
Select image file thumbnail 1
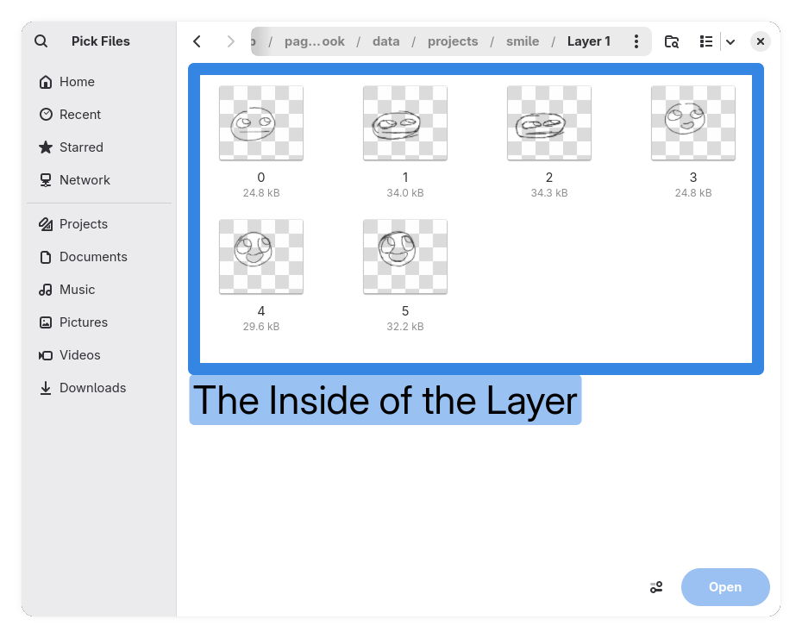(405, 123)
